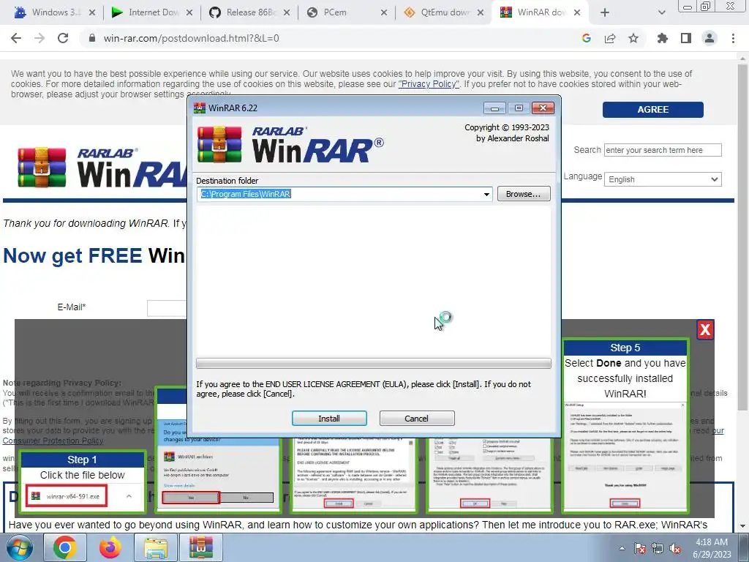Image resolution: width=749 pixels, height=562 pixels.
Task: Open the Language dropdown set to English
Action: coord(663,179)
